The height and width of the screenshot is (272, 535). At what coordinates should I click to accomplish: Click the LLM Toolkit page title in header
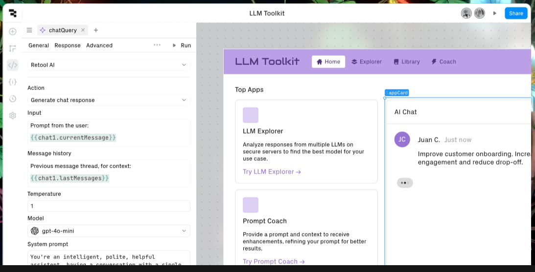267,13
